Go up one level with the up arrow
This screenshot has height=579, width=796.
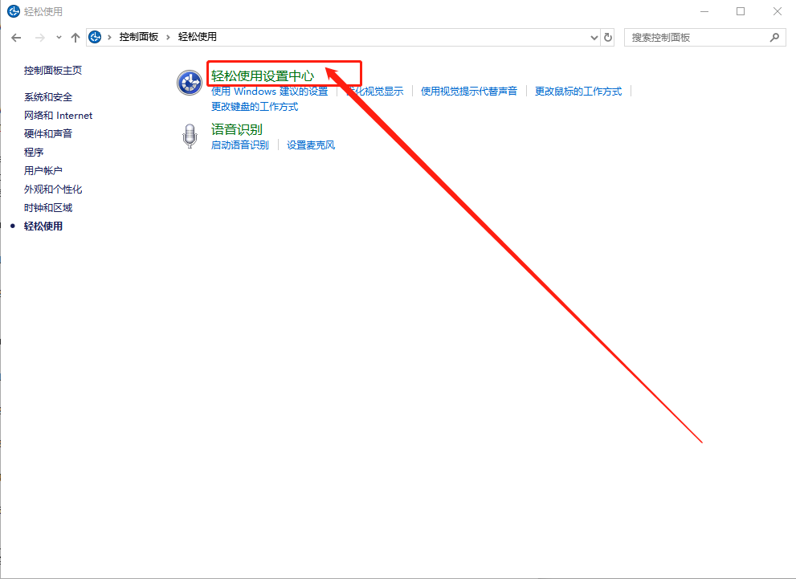point(76,37)
